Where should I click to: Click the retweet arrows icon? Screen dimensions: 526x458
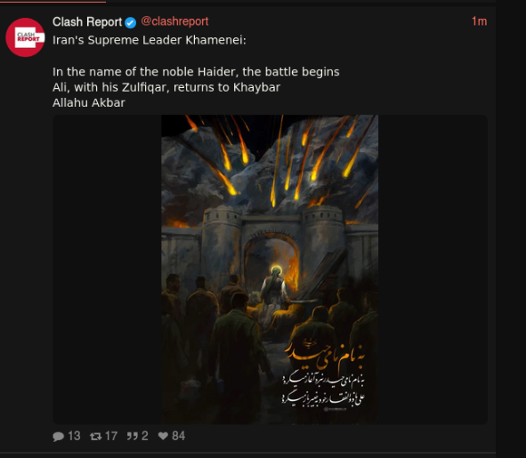(95, 436)
